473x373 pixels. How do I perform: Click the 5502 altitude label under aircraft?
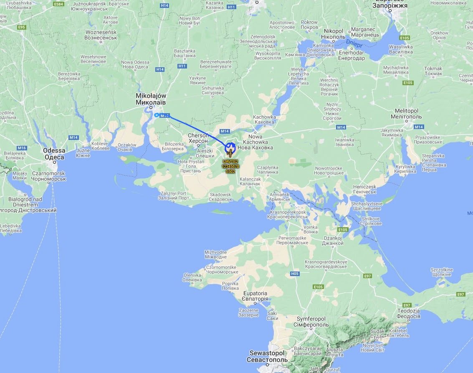[230, 171]
